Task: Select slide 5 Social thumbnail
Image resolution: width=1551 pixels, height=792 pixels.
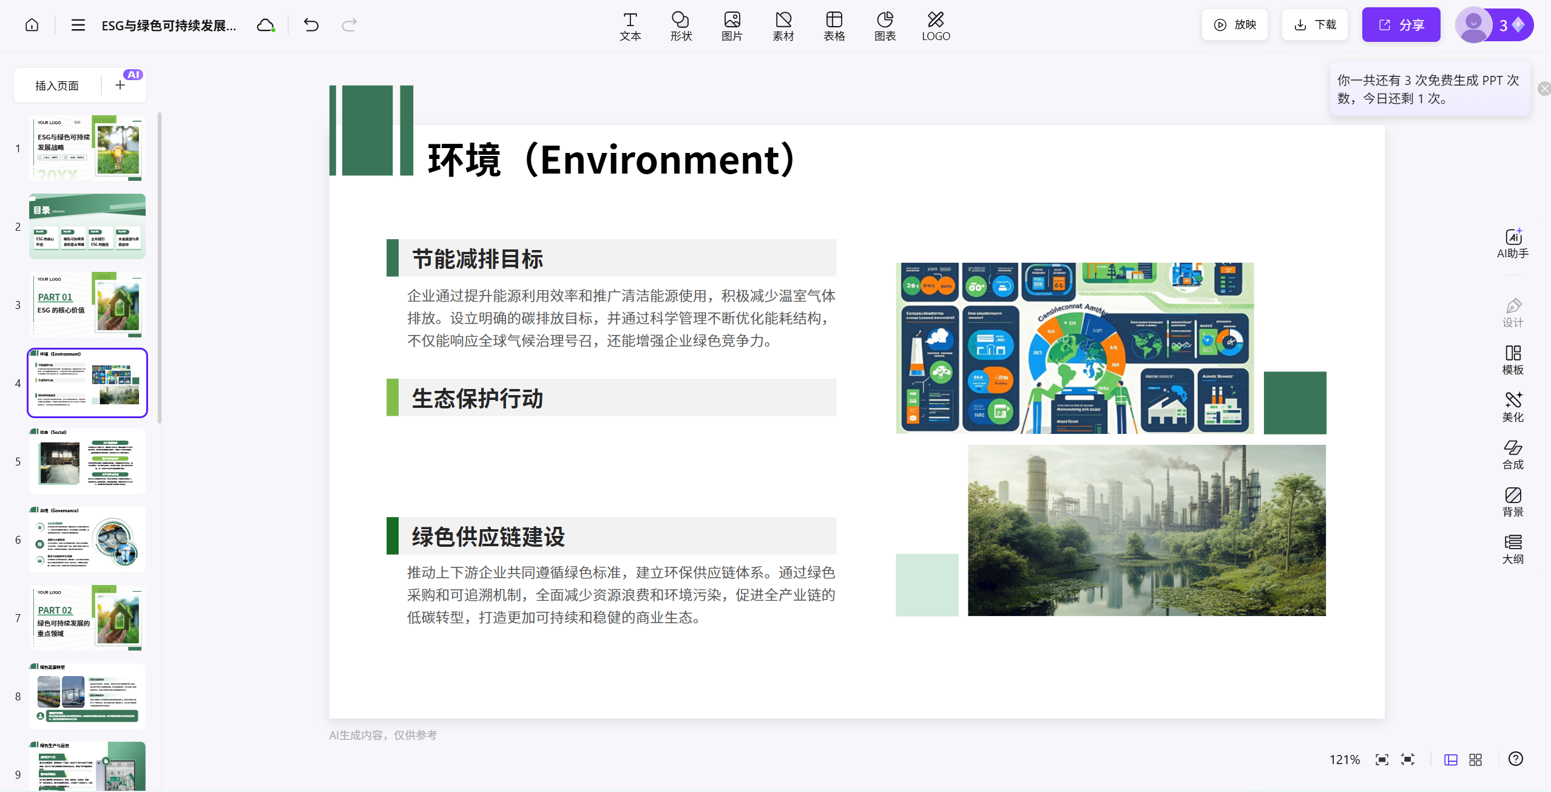Action: coord(87,461)
